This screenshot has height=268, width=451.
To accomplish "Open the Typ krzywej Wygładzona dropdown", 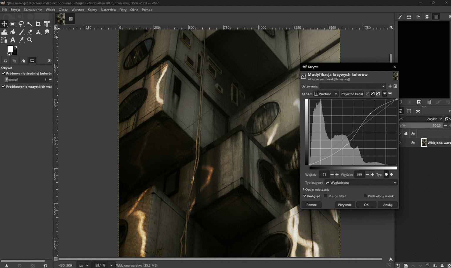I will coord(361,182).
